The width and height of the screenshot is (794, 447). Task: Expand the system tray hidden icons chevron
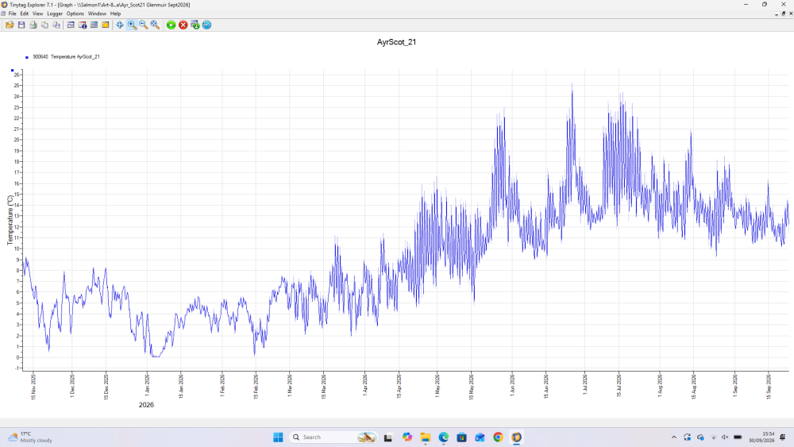673,437
